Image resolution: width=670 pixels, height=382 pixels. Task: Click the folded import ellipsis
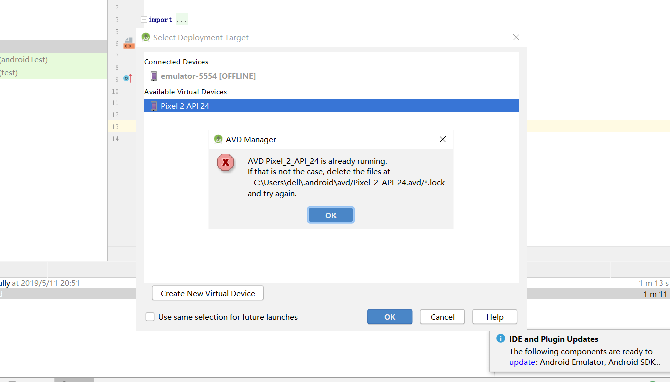(x=182, y=20)
